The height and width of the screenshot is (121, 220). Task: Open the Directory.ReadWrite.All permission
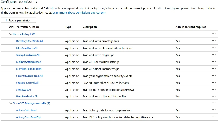(29, 41)
